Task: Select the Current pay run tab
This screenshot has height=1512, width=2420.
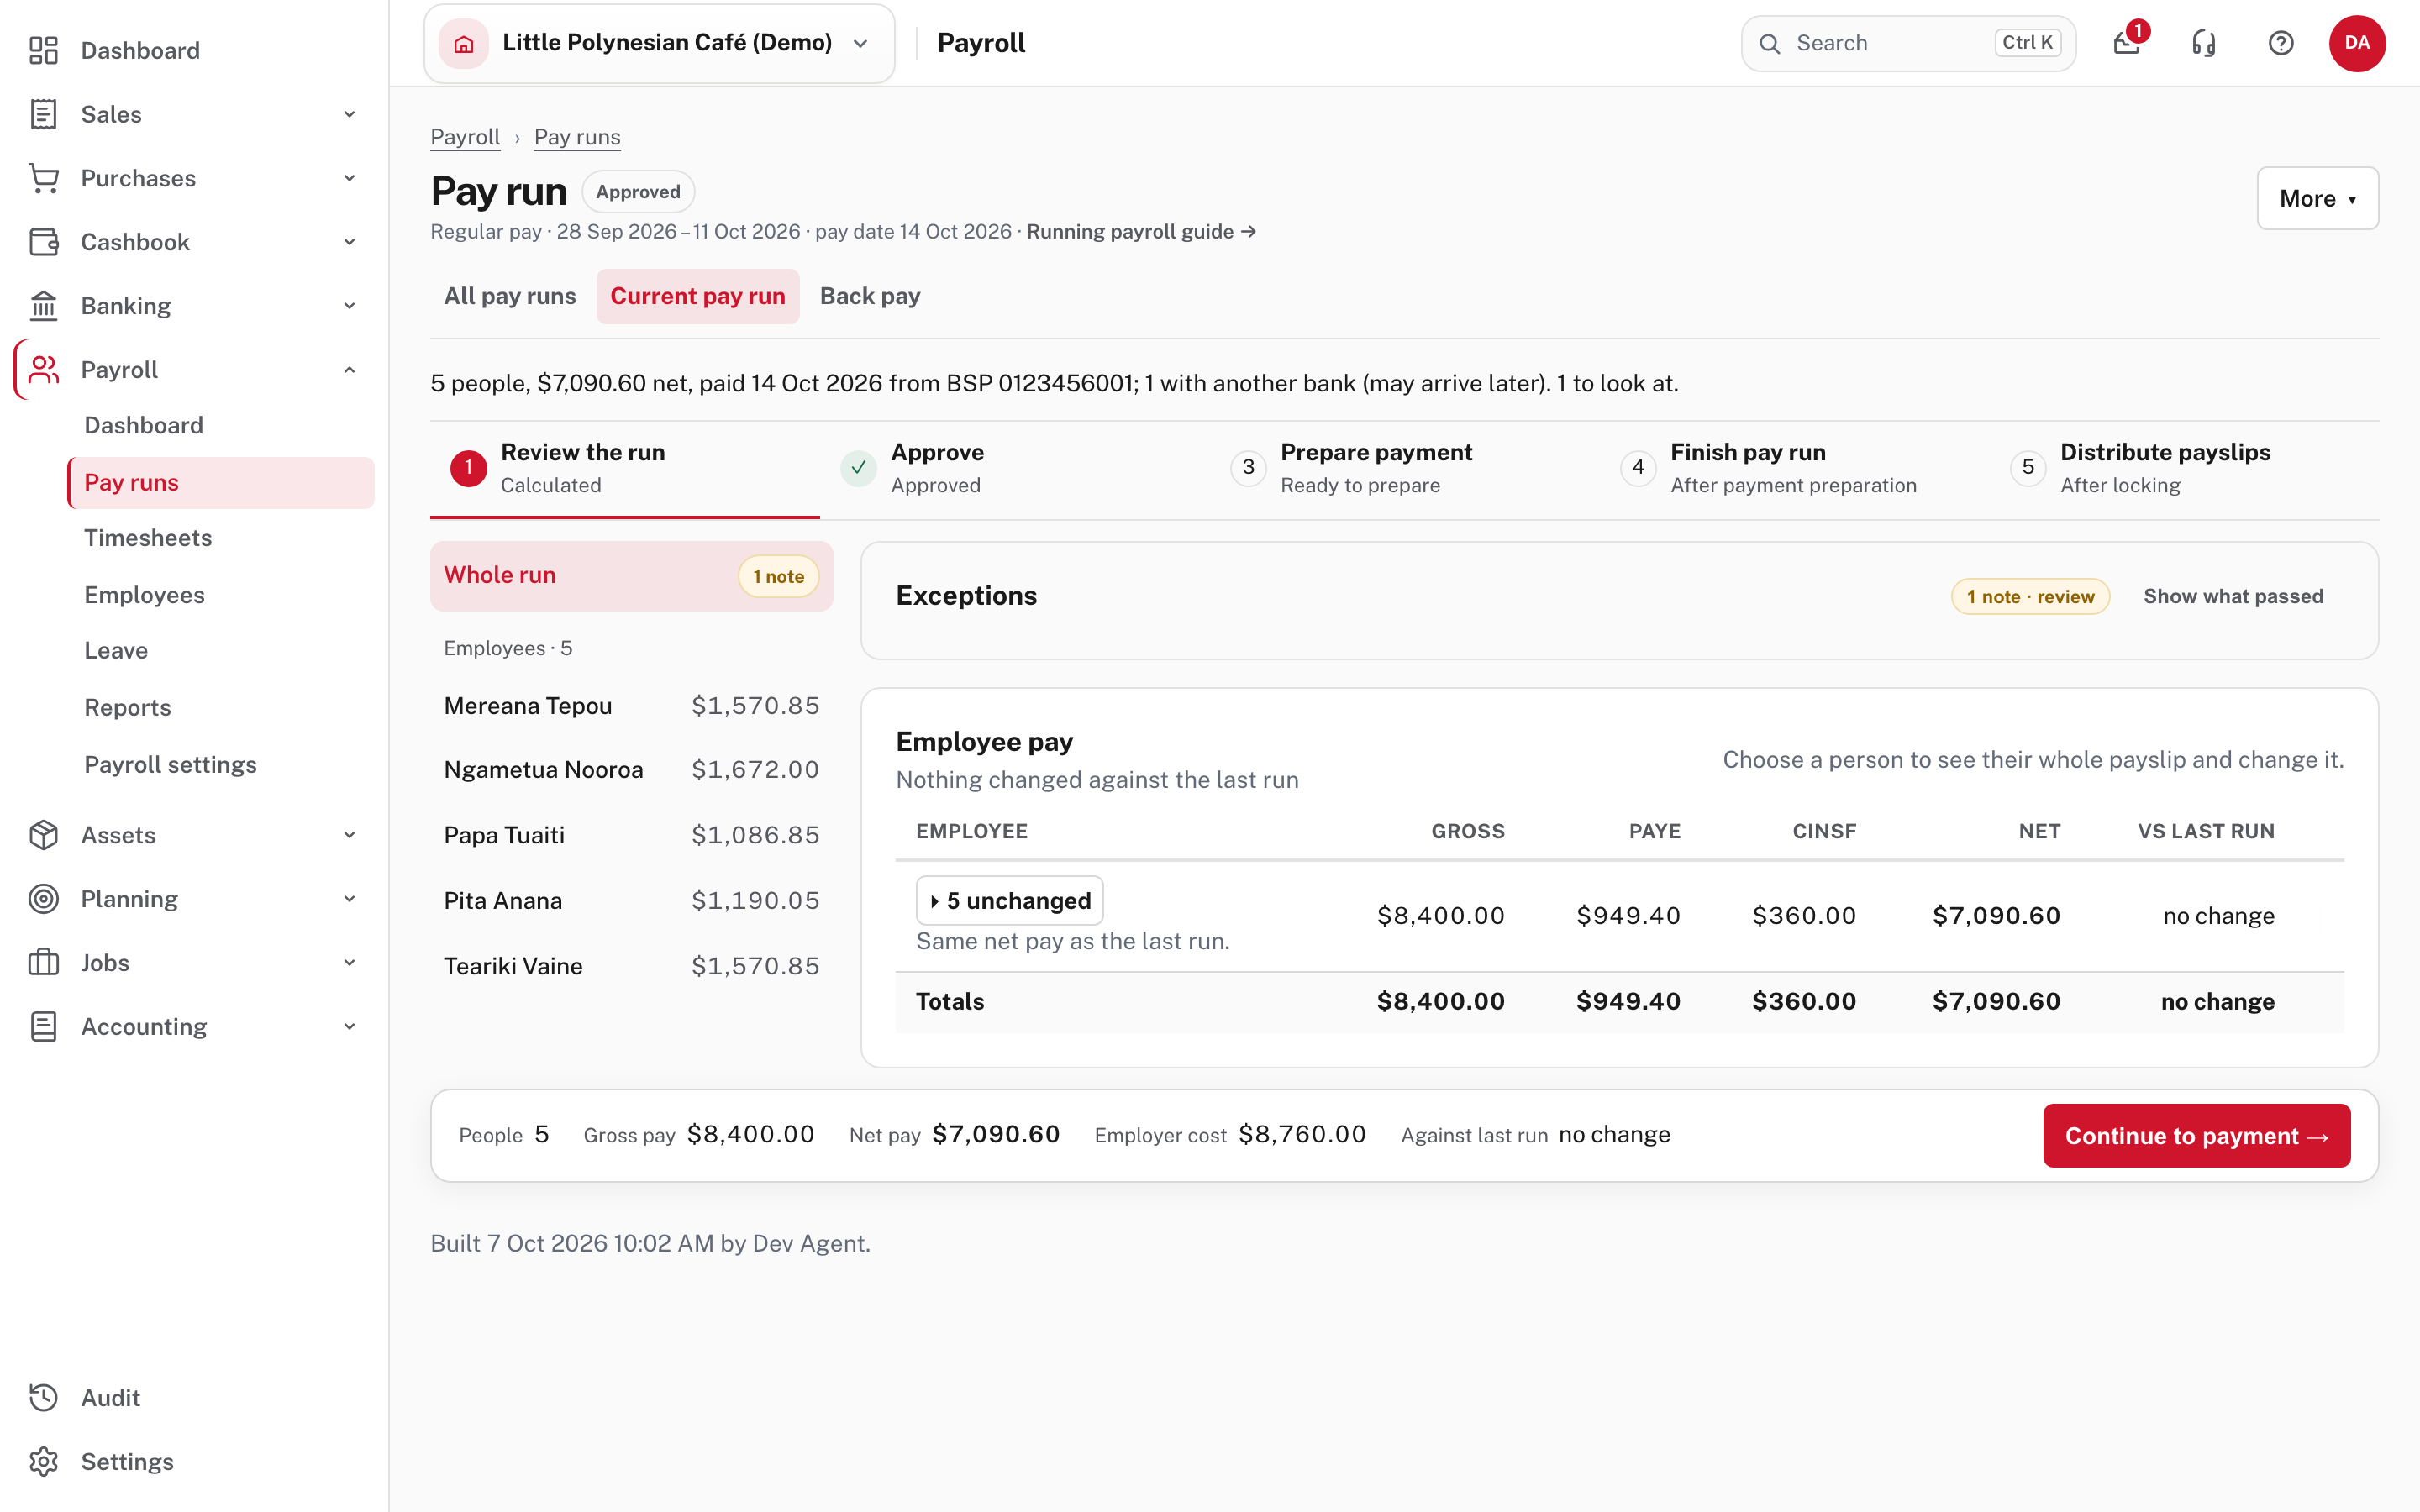Action: click(x=698, y=296)
